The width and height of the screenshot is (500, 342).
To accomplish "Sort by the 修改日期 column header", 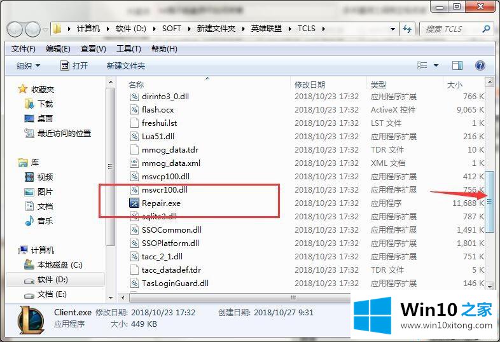I will 310,85.
